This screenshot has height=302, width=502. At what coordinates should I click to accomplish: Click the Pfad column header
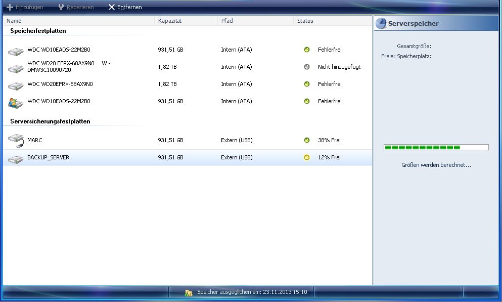tap(227, 21)
